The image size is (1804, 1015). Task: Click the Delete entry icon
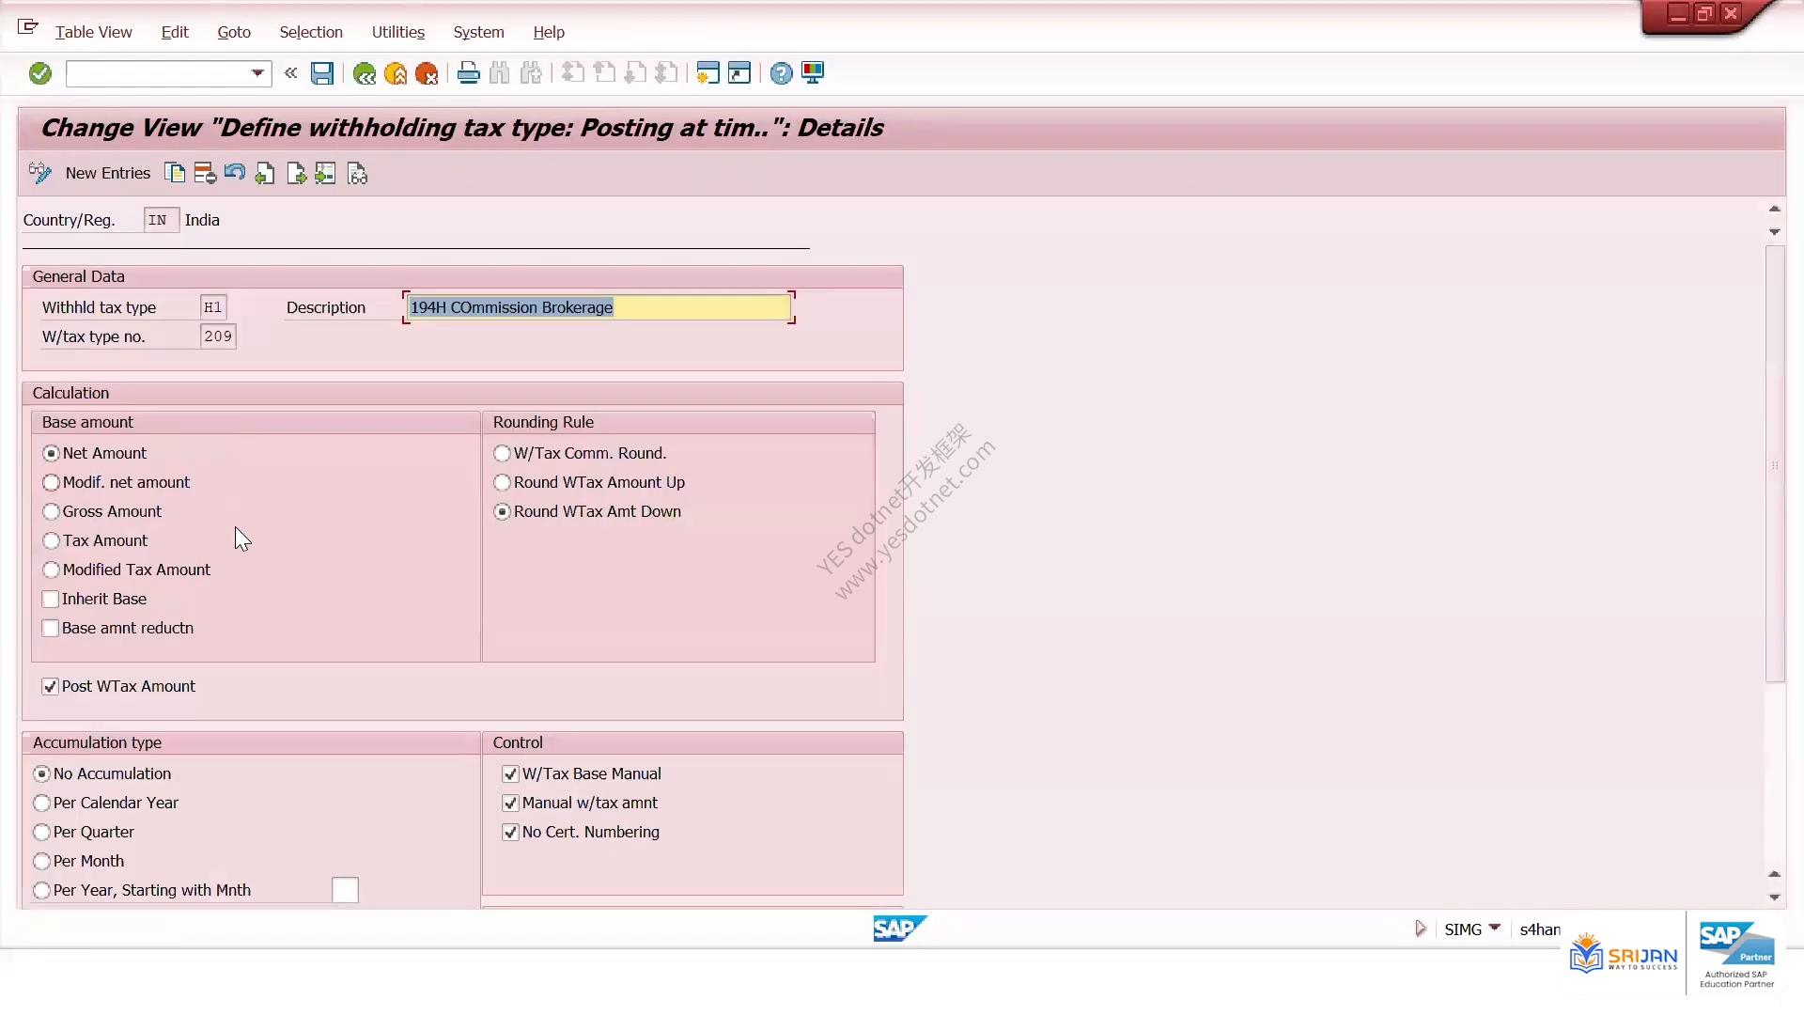coord(205,173)
